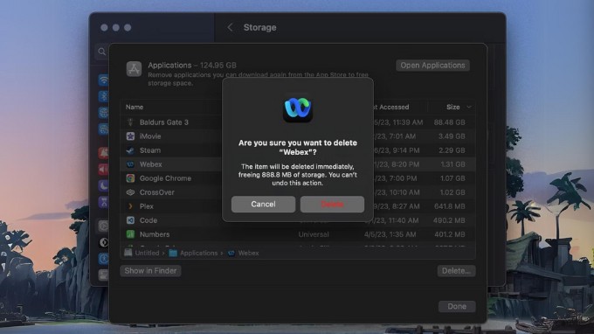Click the Delete... button below the list
594x334 pixels.
click(x=456, y=271)
